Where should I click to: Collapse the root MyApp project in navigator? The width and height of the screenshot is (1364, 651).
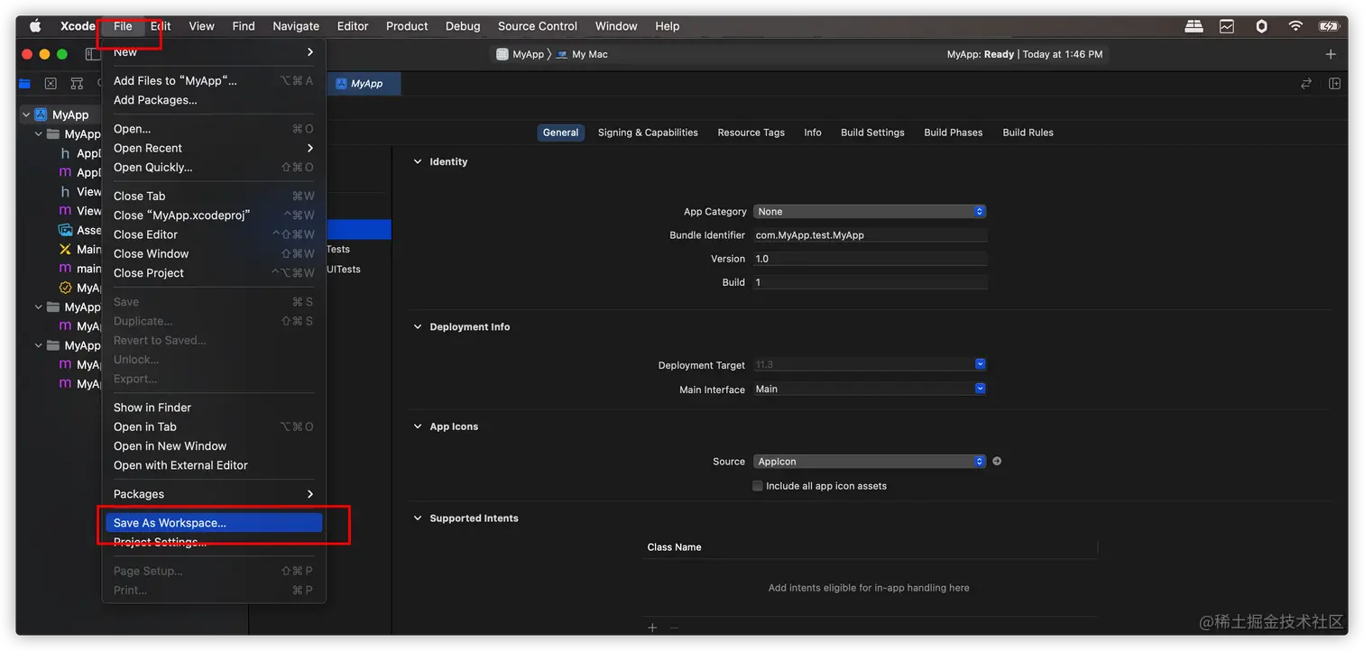[26, 115]
